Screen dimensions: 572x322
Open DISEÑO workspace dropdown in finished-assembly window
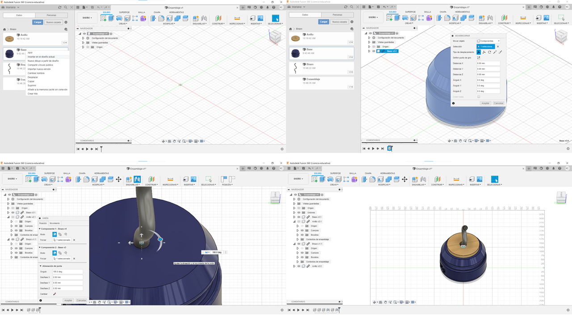(x=298, y=179)
